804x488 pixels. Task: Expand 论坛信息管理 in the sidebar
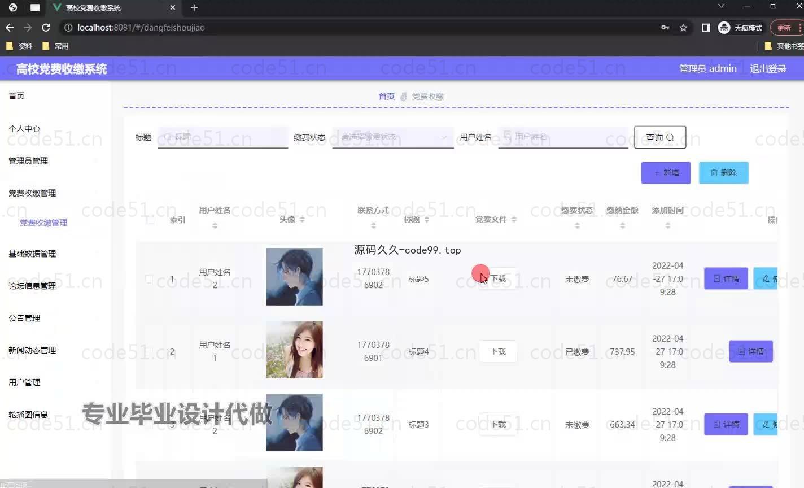[x=32, y=286]
